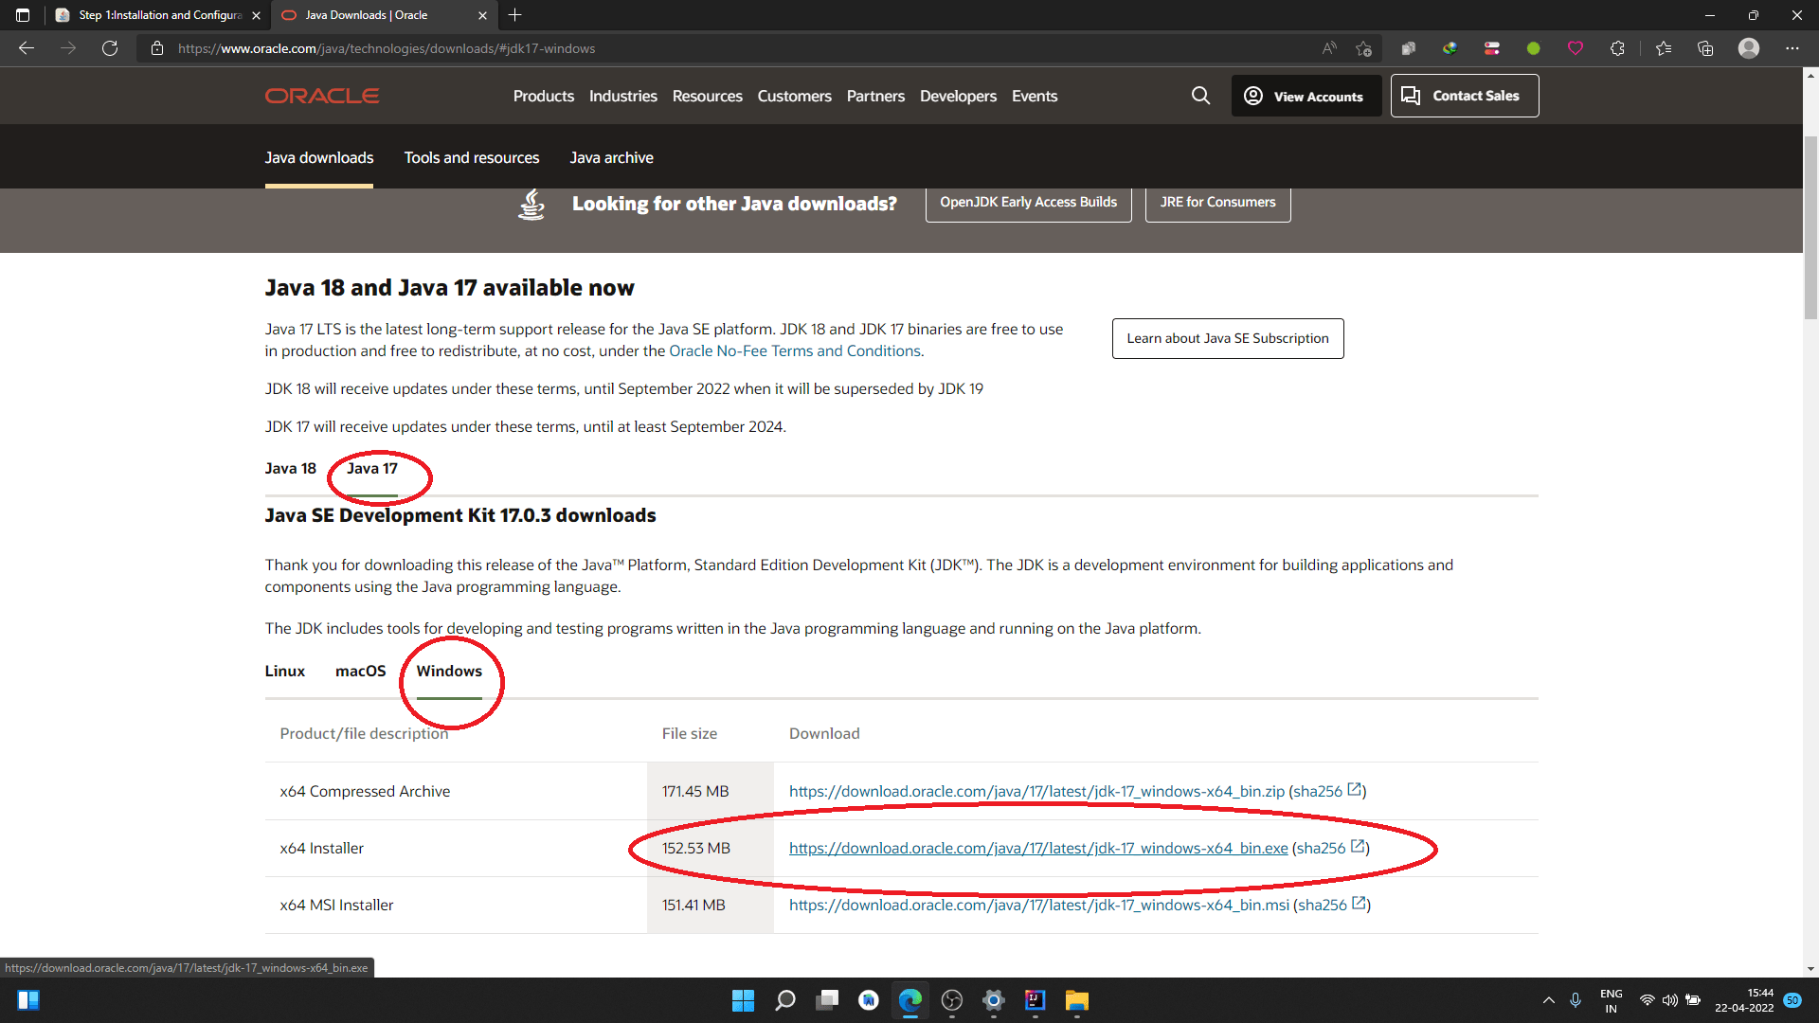
Task: Open the Windows Start menu
Action: coord(743,1000)
